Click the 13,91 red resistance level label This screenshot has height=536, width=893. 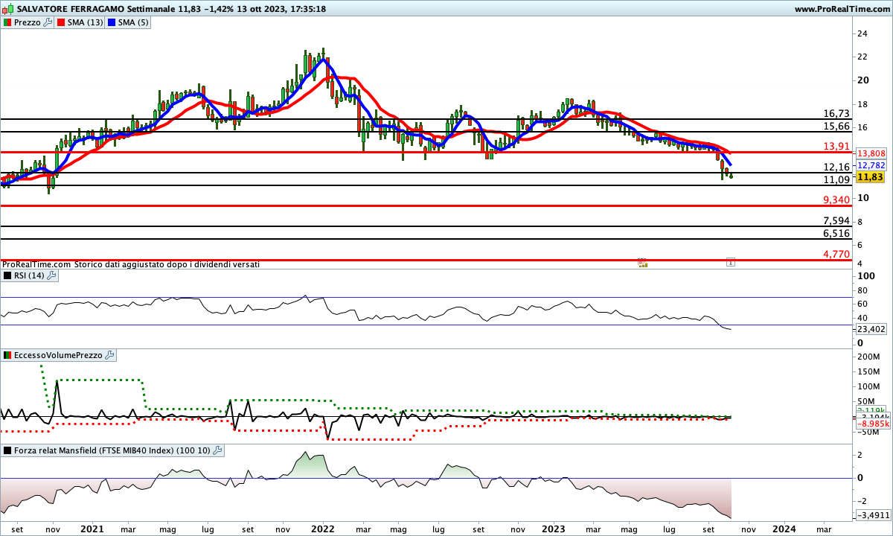click(836, 147)
